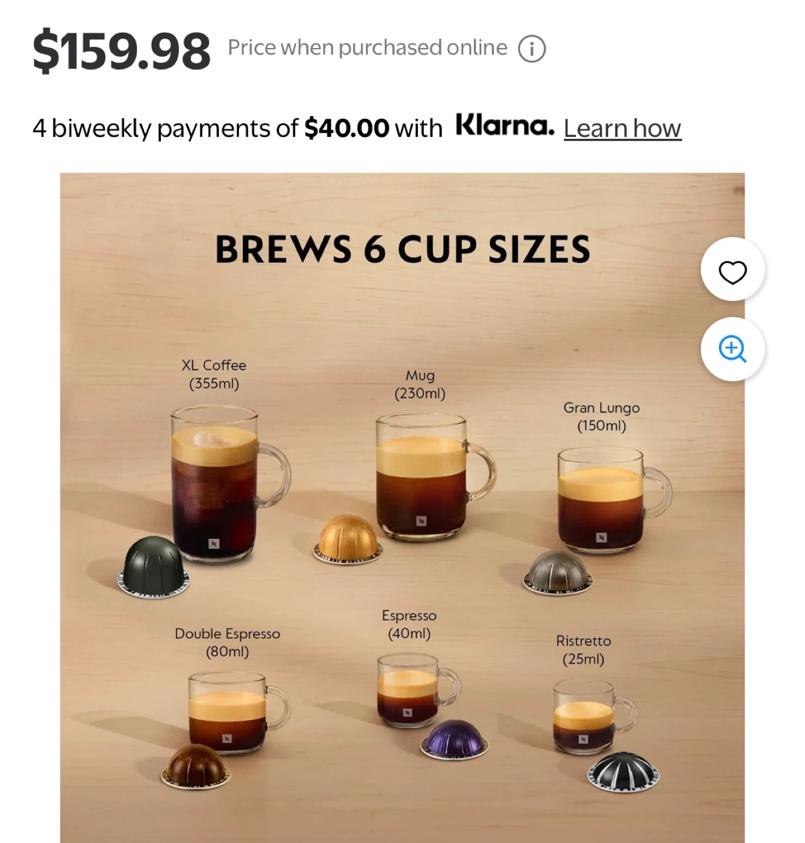805x843 pixels.
Task: Click "Price when purchased online" text
Action: pos(368,47)
